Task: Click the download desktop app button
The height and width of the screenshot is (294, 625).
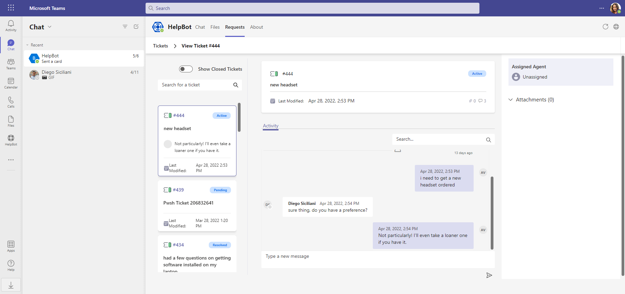Action: coord(11,285)
